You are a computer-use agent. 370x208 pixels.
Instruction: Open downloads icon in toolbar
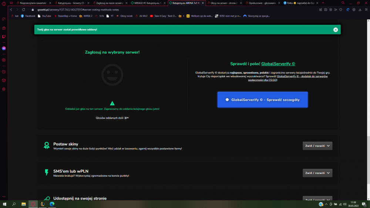pos(360,10)
